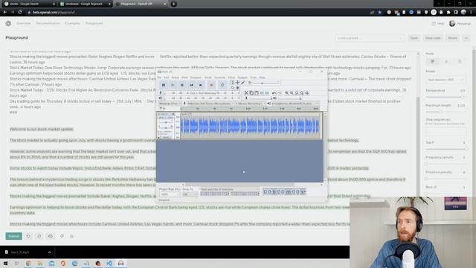The image size is (476, 268).
Task: Select the second Mode button (Insert)
Action: pos(446,62)
